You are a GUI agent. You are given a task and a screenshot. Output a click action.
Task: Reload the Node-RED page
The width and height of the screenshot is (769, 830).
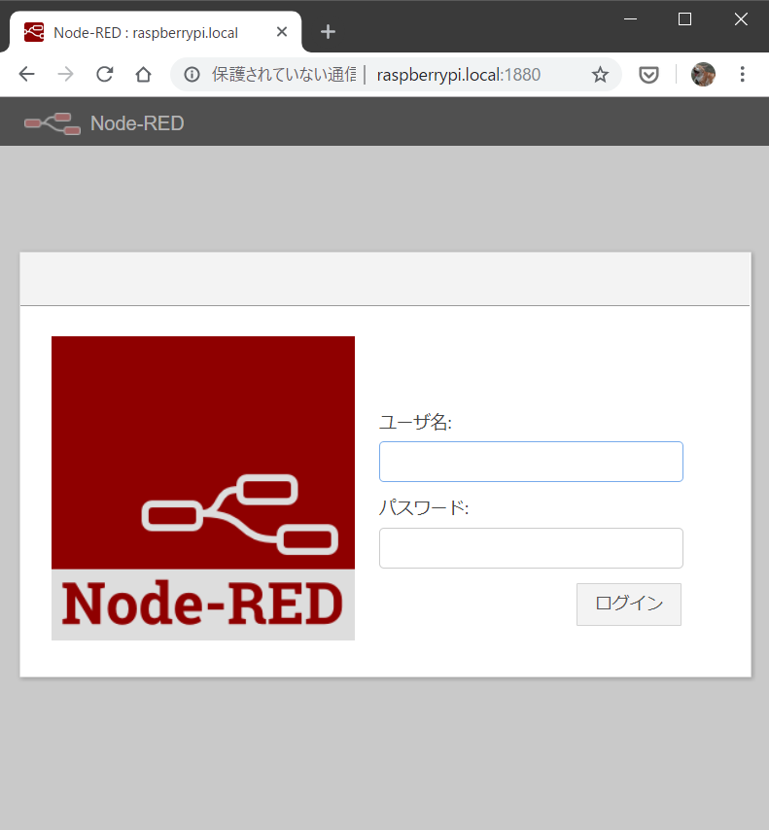pos(104,74)
